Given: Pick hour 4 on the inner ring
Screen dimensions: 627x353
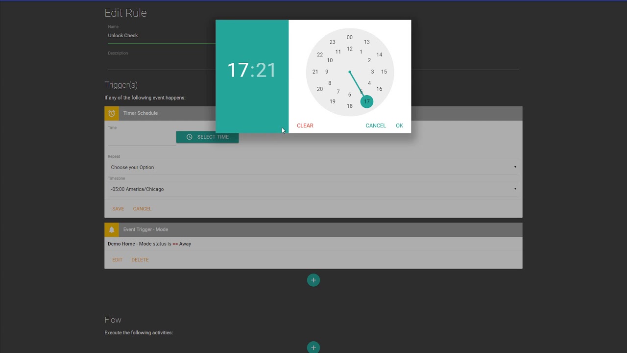Looking at the screenshot, I should [369, 83].
